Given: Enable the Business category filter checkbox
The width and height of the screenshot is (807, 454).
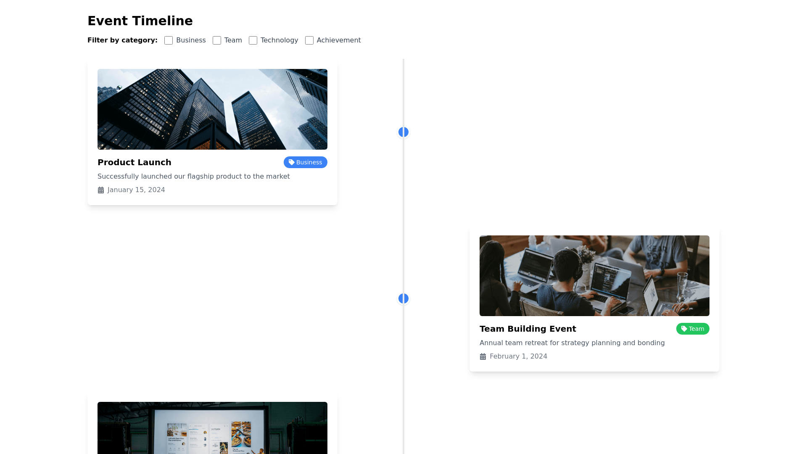Looking at the screenshot, I should tap(169, 40).
